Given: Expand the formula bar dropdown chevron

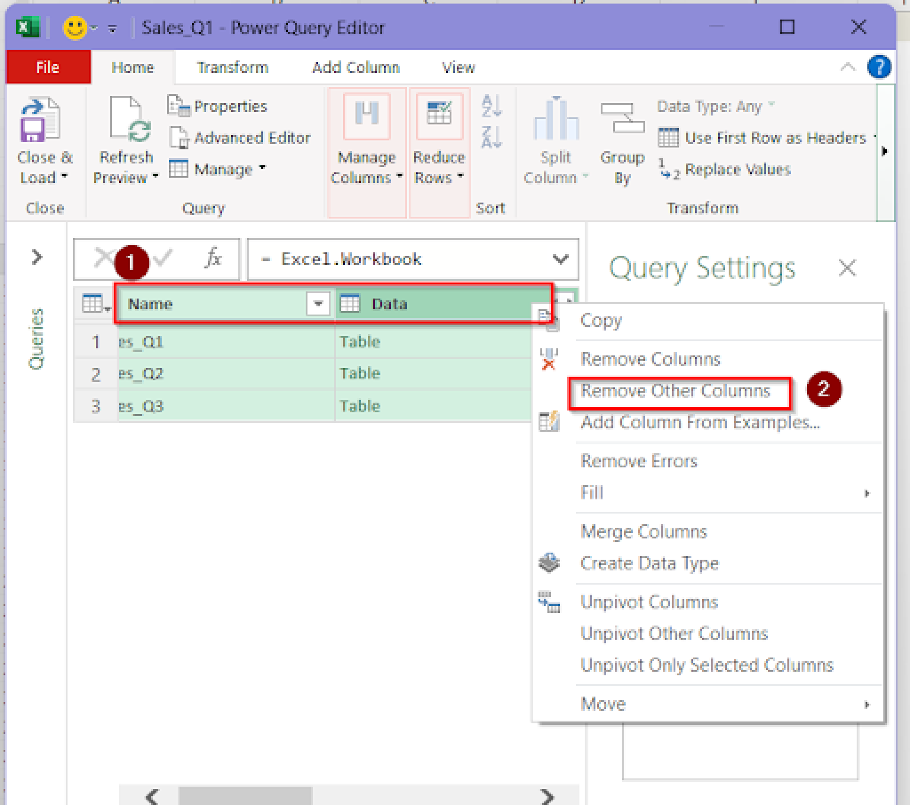Looking at the screenshot, I should 559,259.
